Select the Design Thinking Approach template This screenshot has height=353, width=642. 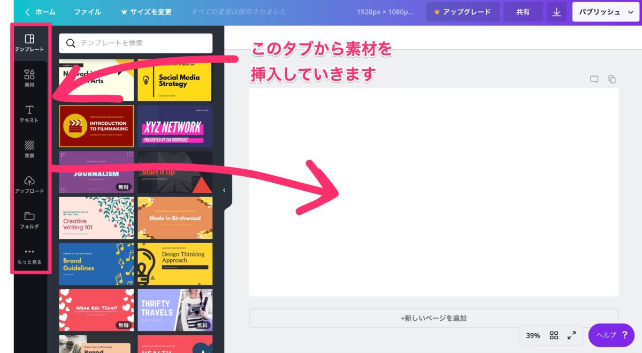(x=175, y=264)
